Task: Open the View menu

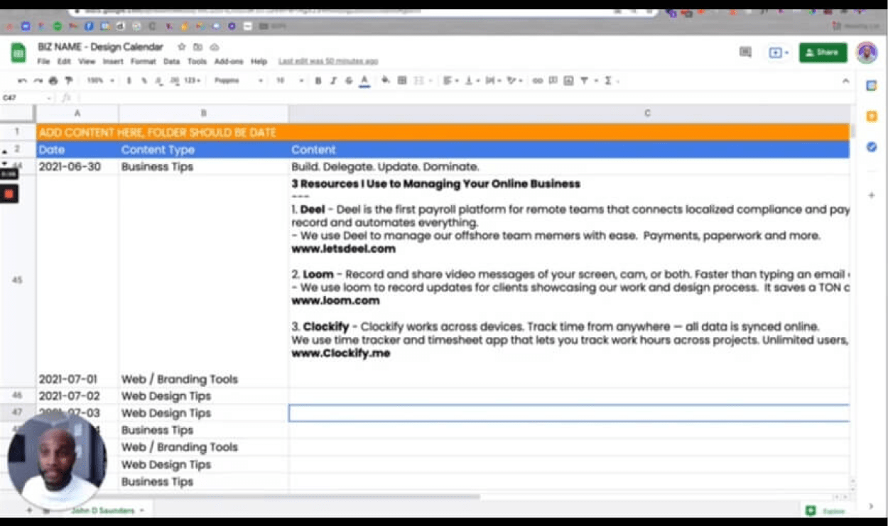Action: (87, 62)
